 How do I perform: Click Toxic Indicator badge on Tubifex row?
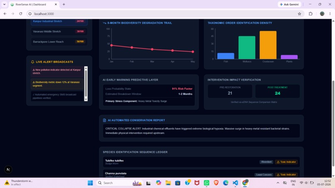pyautogui.click(x=286, y=162)
